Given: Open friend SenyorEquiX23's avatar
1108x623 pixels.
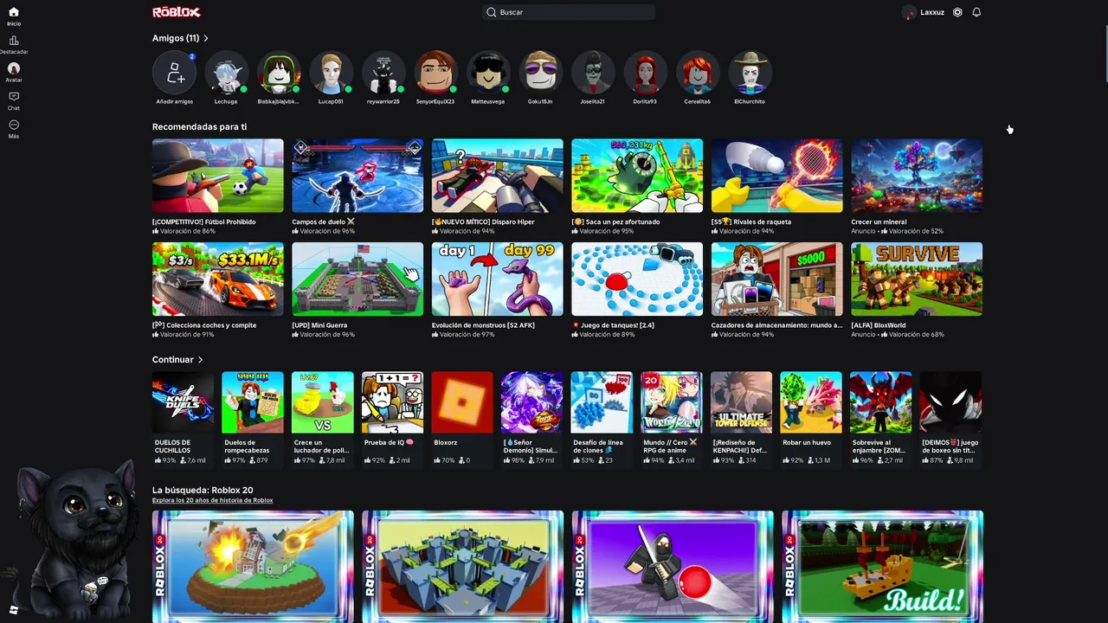Looking at the screenshot, I should (x=435, y=73).
